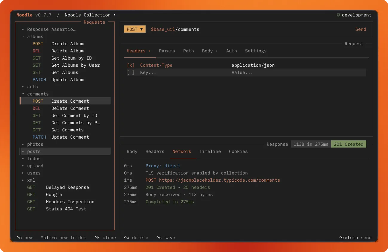388x252 pixels.
Task: Click the ^w delete footer shortcut
Action: point(136,238)
